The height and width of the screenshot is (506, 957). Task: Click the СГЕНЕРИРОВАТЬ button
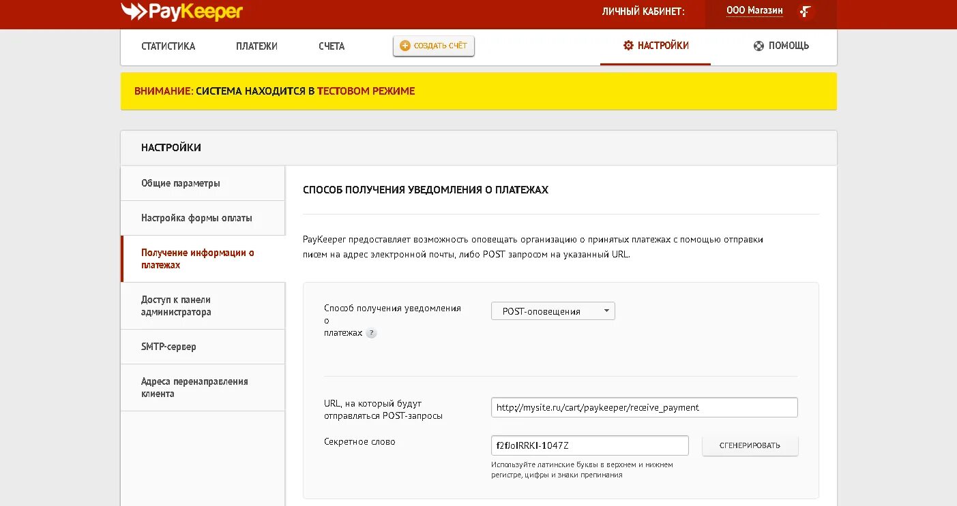[750, 445]
